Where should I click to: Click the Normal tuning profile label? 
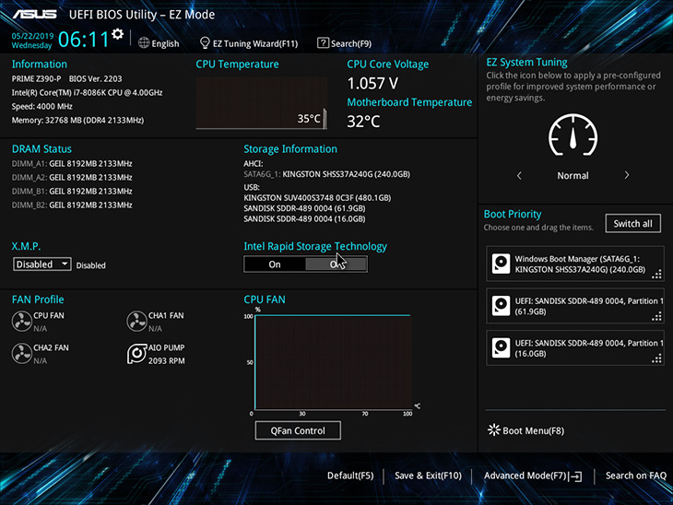point(573,175)
